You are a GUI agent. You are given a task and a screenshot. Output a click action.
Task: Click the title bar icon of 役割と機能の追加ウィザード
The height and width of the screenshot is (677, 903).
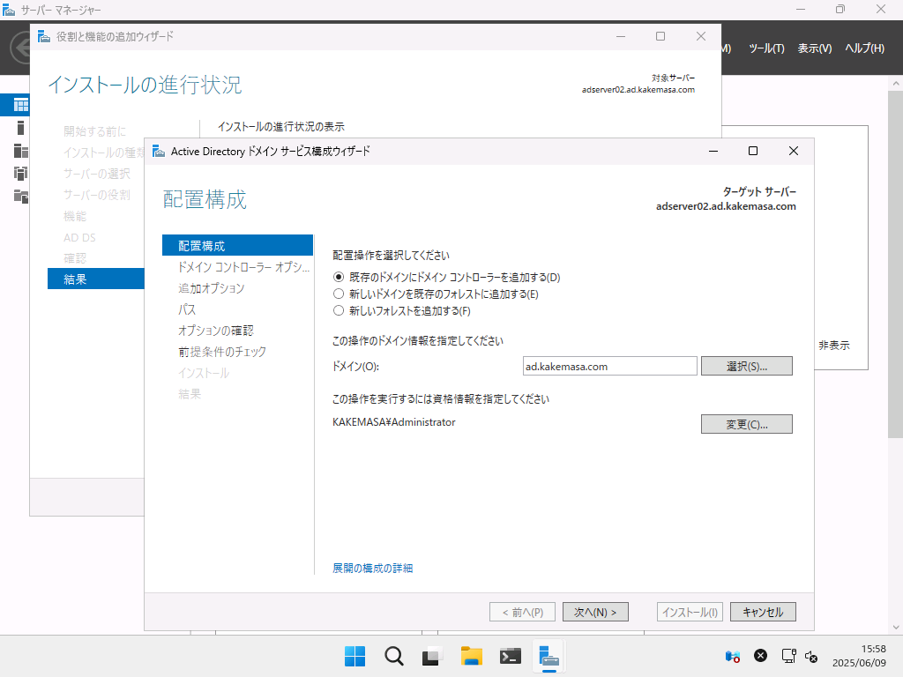click(44, 37)
